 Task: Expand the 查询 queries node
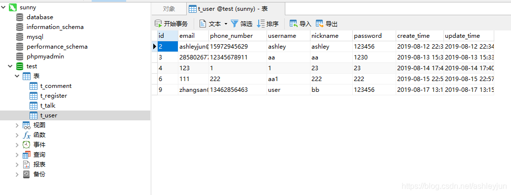[17, 155]
